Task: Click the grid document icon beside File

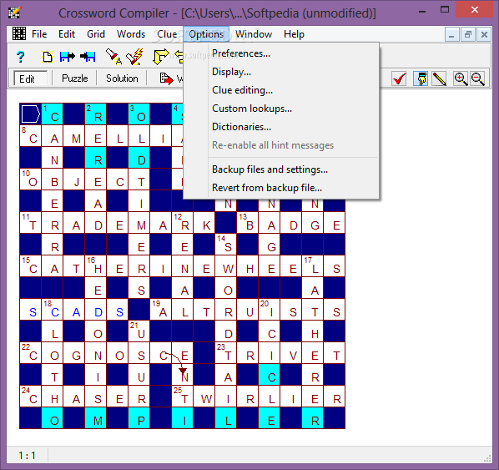Action: (x=19, y=33)
